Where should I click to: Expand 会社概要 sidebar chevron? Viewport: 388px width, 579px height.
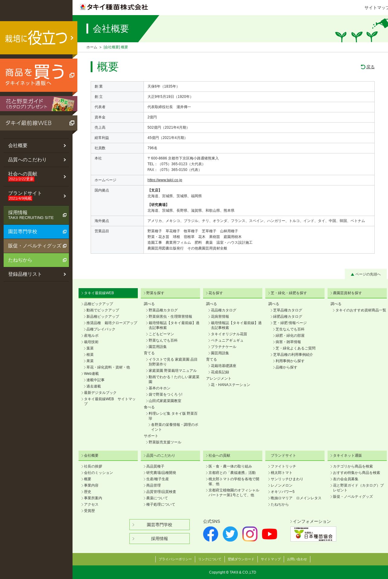pyautogui.click(x=65, y=146)
